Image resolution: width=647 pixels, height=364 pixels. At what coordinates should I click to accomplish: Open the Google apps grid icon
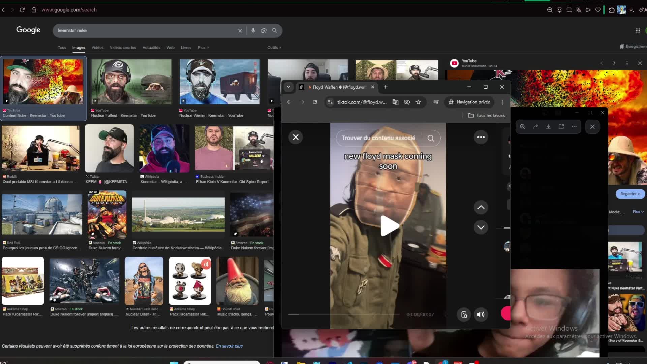638,31
